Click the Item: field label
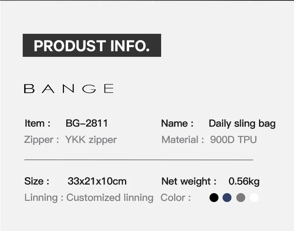 (38, 123)
